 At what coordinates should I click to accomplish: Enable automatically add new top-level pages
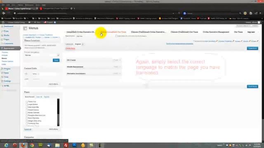116,36
